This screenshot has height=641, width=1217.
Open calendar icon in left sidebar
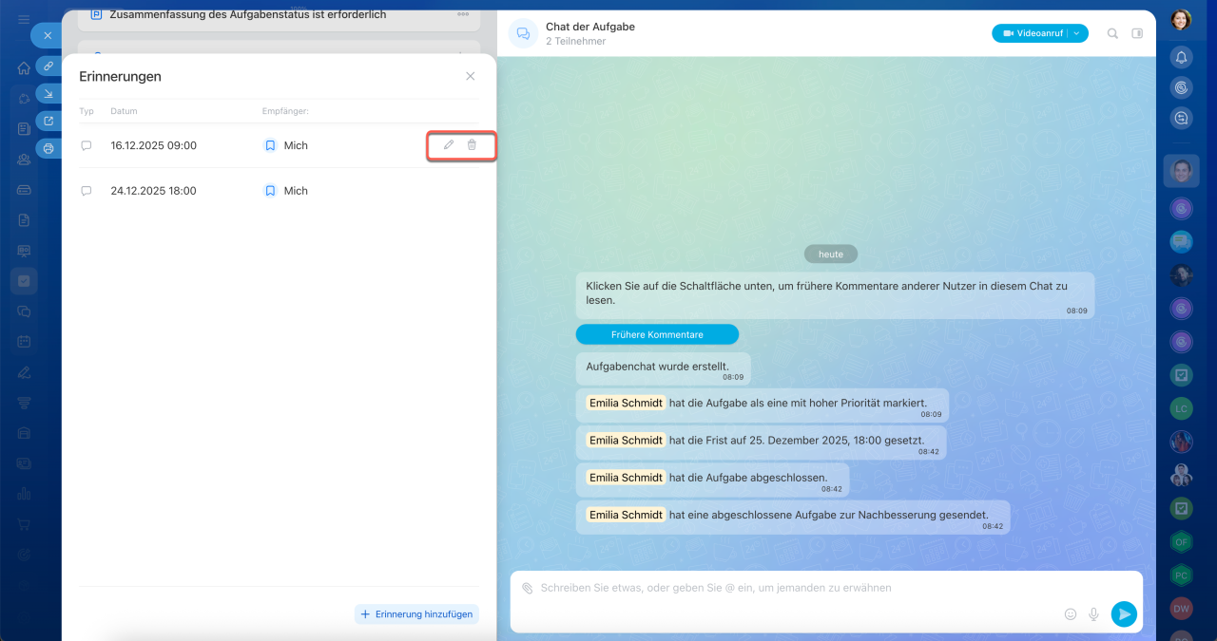coord(24,341)
